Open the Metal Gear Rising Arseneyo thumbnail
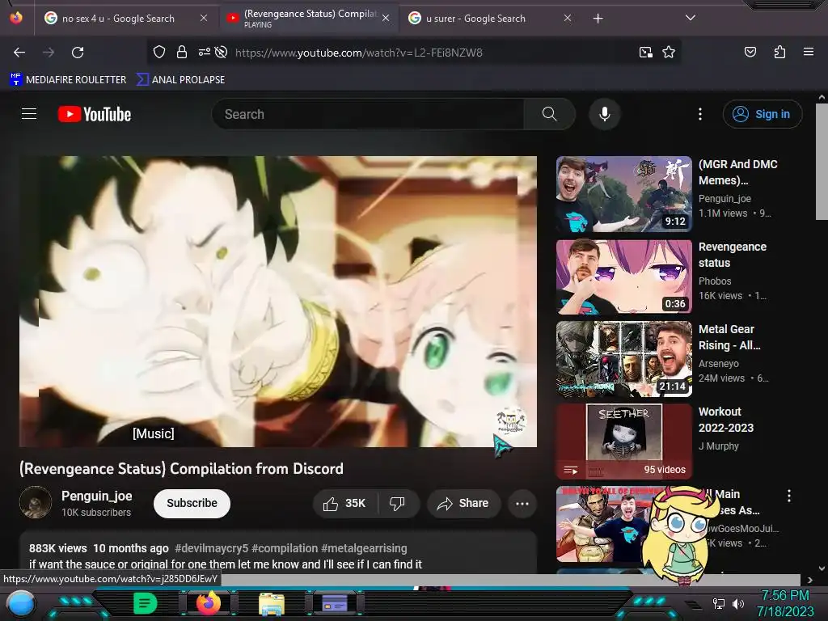Screen dimensions: 828x621 623,359
